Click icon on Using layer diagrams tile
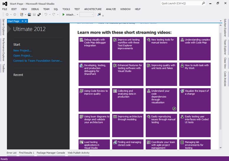 click(x=81, y=117)
